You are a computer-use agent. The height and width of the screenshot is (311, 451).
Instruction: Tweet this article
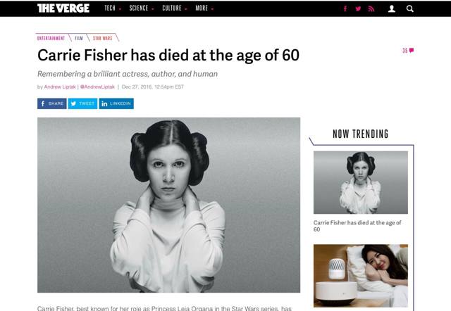(82, 103)
